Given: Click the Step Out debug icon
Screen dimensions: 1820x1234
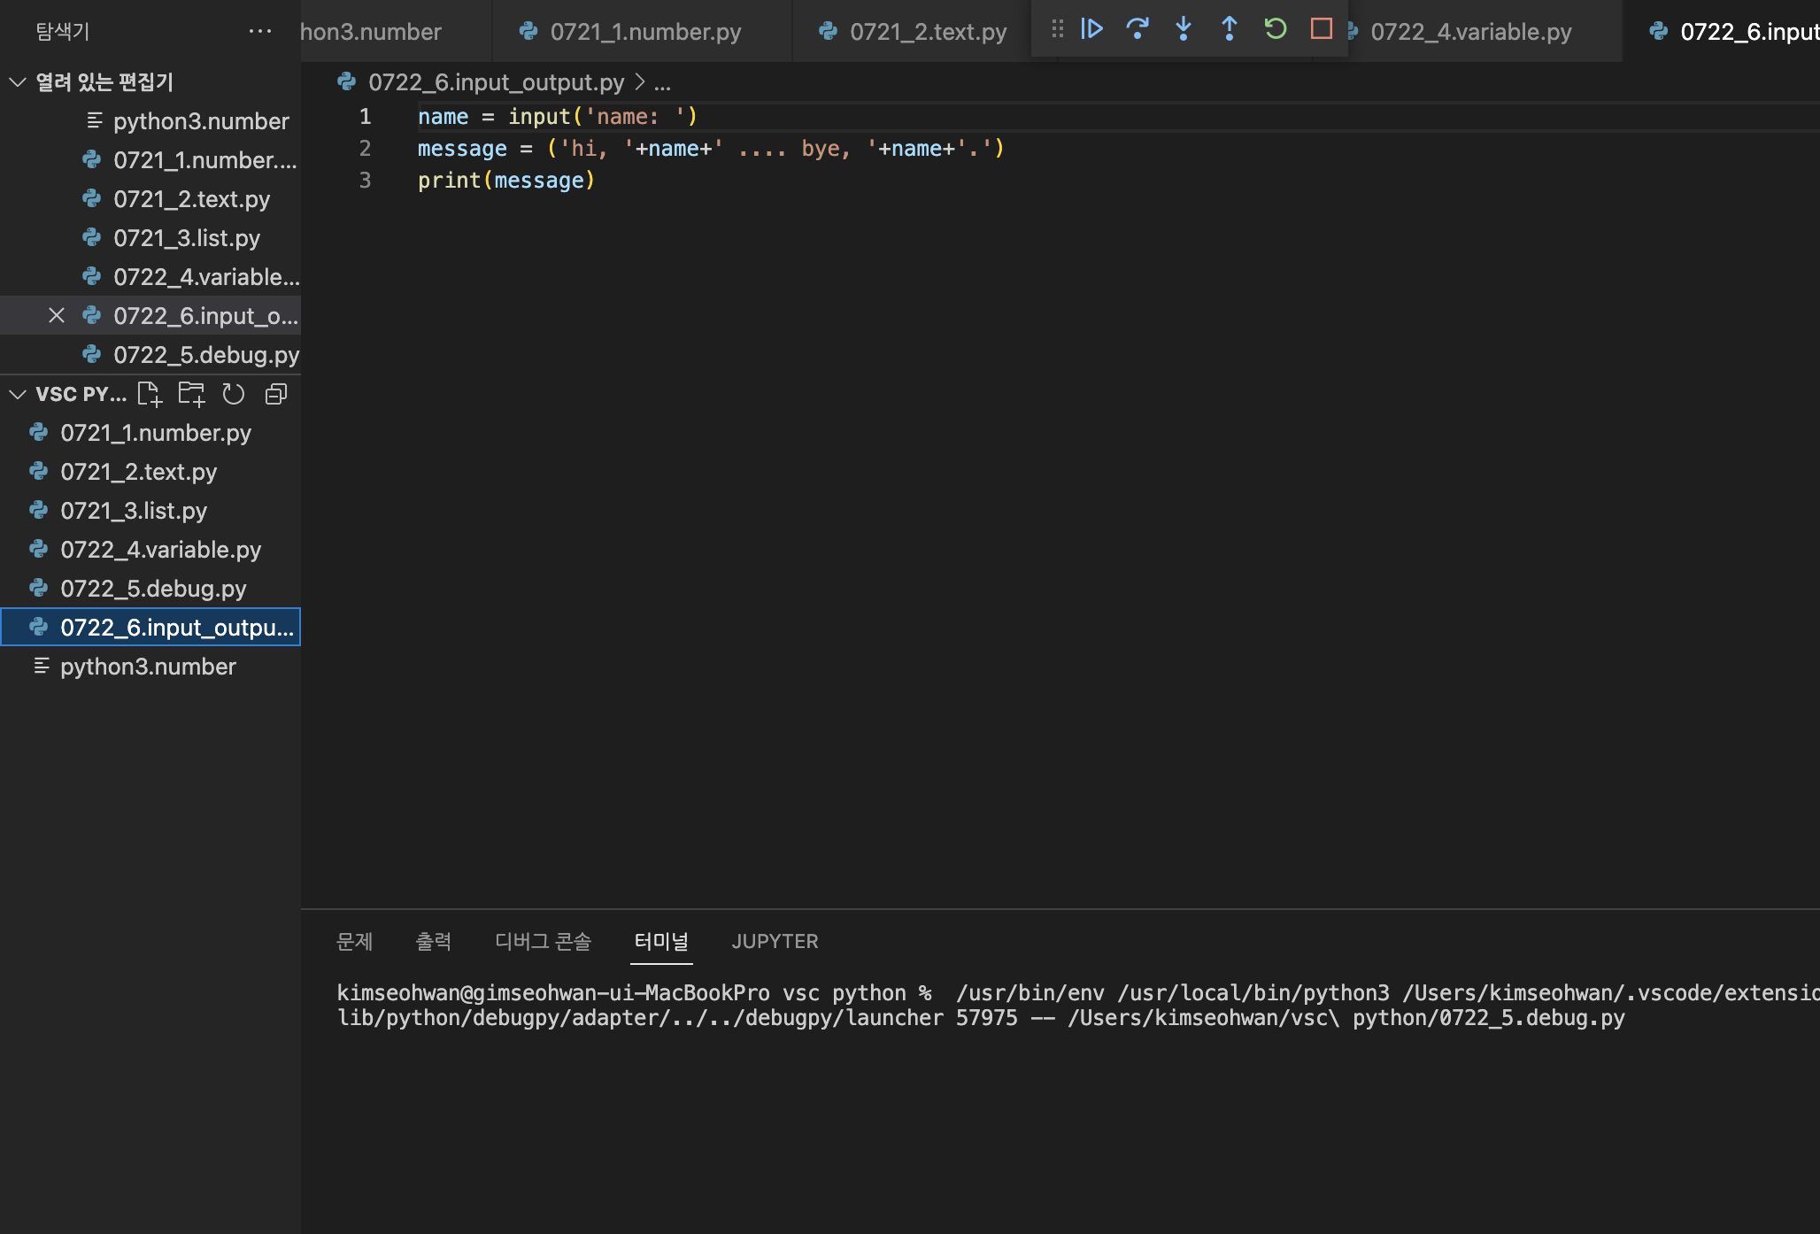Looking at the screenshot, I should tap(1230, 29).
